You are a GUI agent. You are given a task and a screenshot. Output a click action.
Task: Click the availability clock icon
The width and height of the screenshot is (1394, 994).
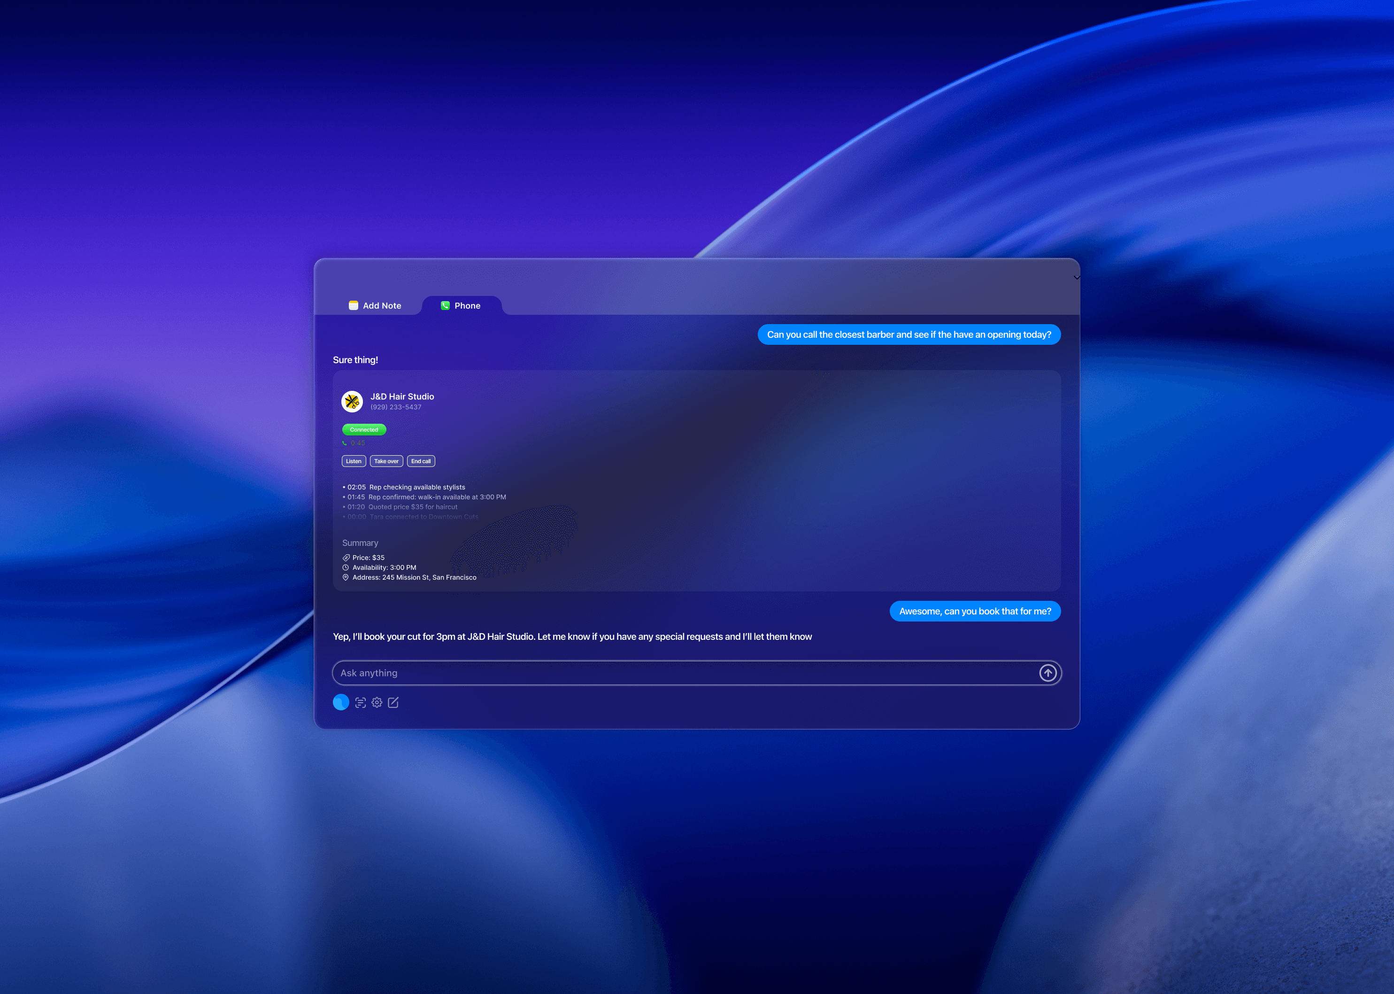pyautogui.click(x=346, y=567)
